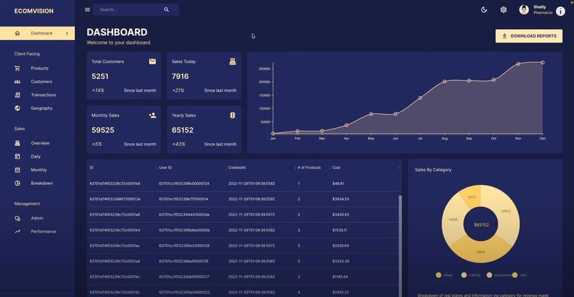574x297 pixels.
Task: Click the transactions table vertical scrollbar
Action: 400,246
